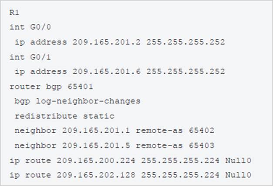This screenshot has width=273, height=186.
Task: Click subnet mask on the G0/1 address line
Action: [186, 72]
